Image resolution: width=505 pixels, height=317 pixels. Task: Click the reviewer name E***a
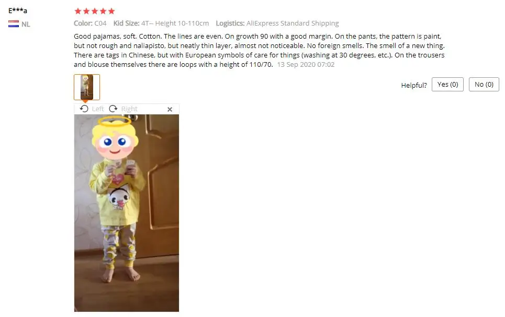(18, 10)
